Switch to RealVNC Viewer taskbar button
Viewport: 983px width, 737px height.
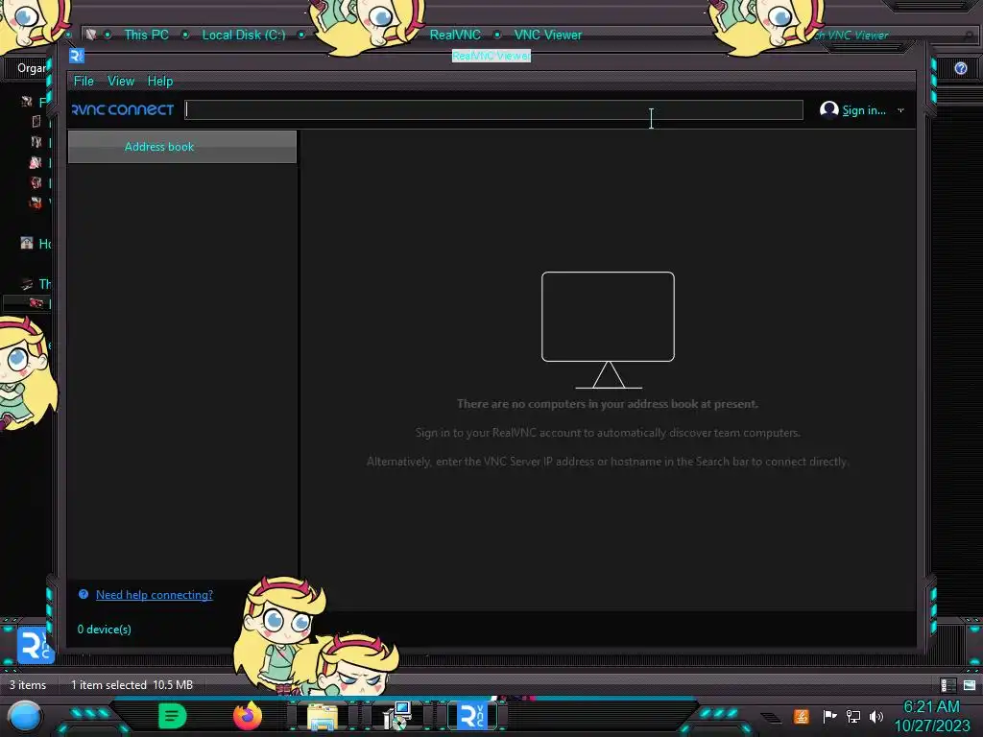(472, 716)
